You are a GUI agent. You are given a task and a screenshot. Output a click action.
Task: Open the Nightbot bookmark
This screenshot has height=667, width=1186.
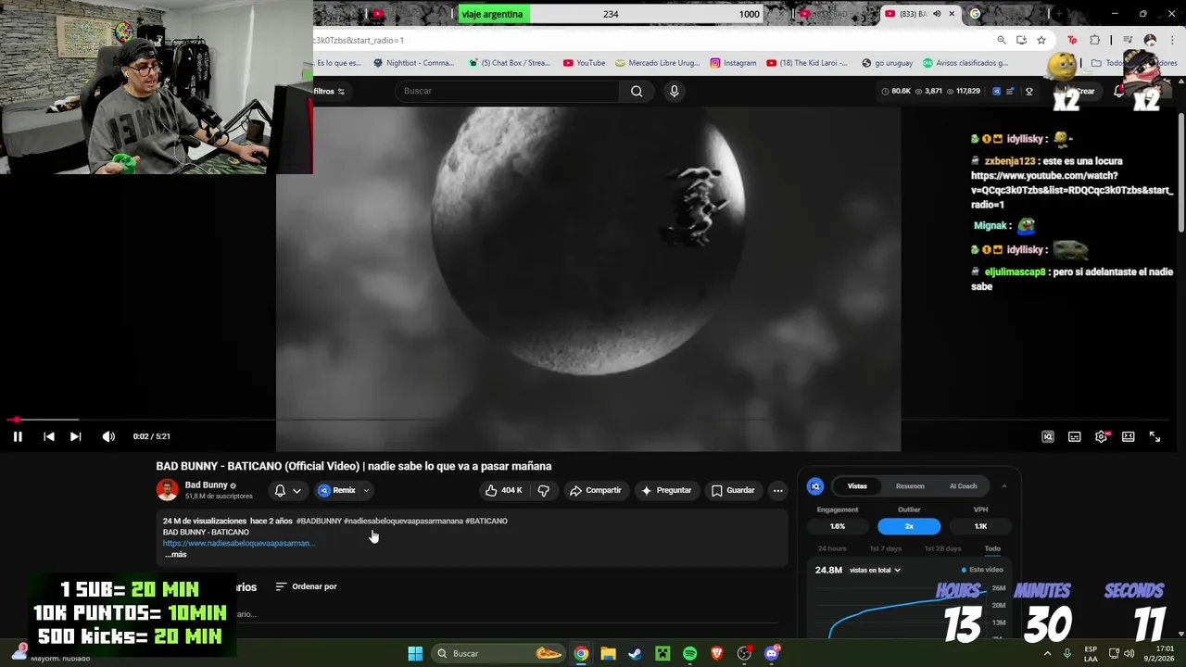[x=413, y=63]
